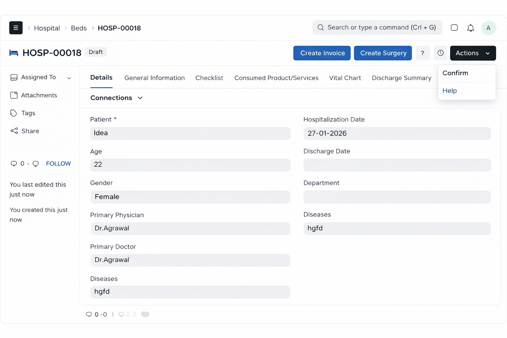
Task: Click the Gender field showing Female
Action: pos(190,197)
